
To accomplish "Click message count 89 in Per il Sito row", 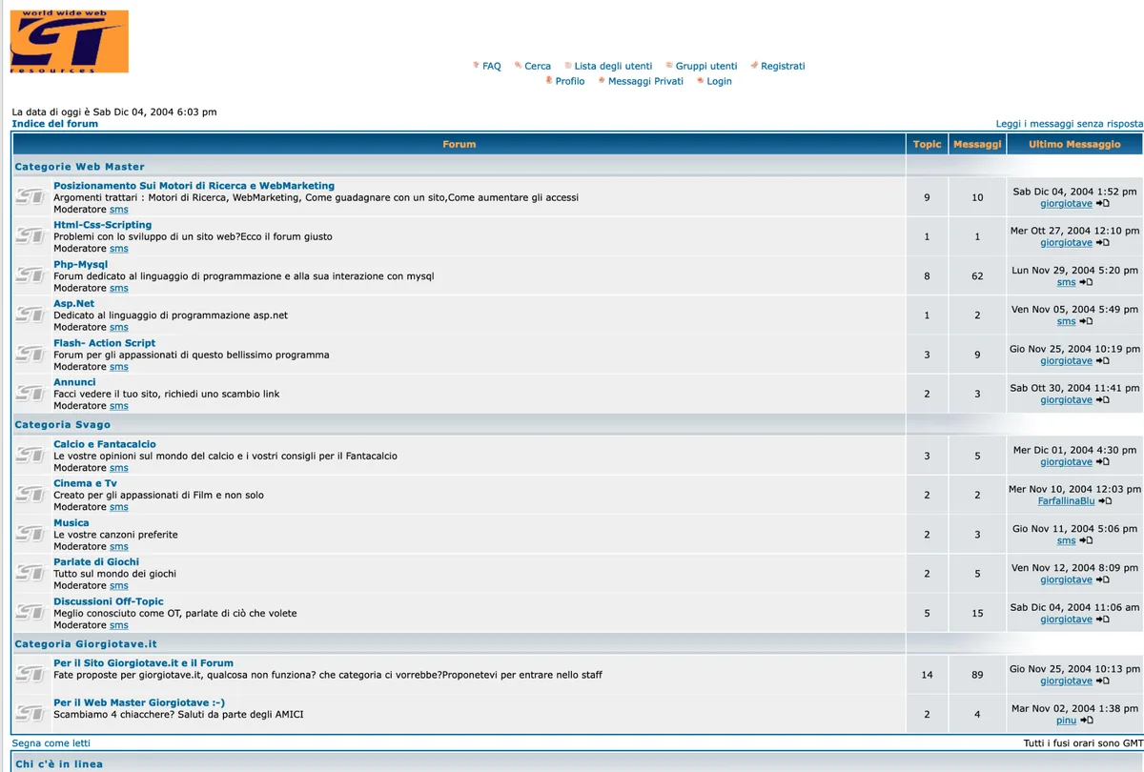I will point(977,675).
